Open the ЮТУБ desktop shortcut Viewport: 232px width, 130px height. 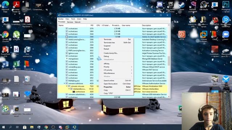(x=182, y=35)
